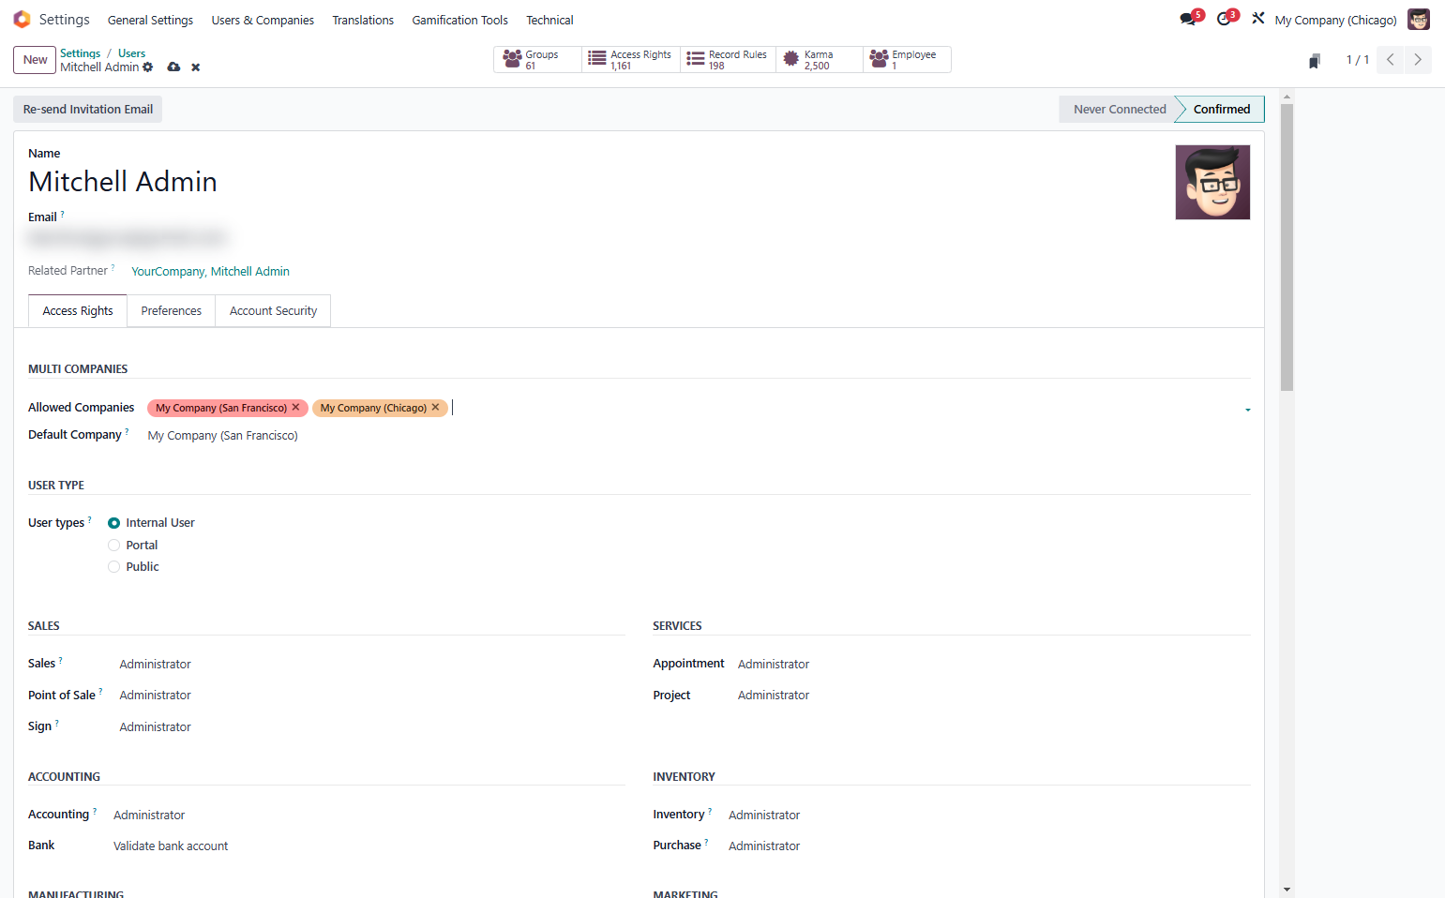
Task: Open the user avatar menu
Action: click(1419, 20)
